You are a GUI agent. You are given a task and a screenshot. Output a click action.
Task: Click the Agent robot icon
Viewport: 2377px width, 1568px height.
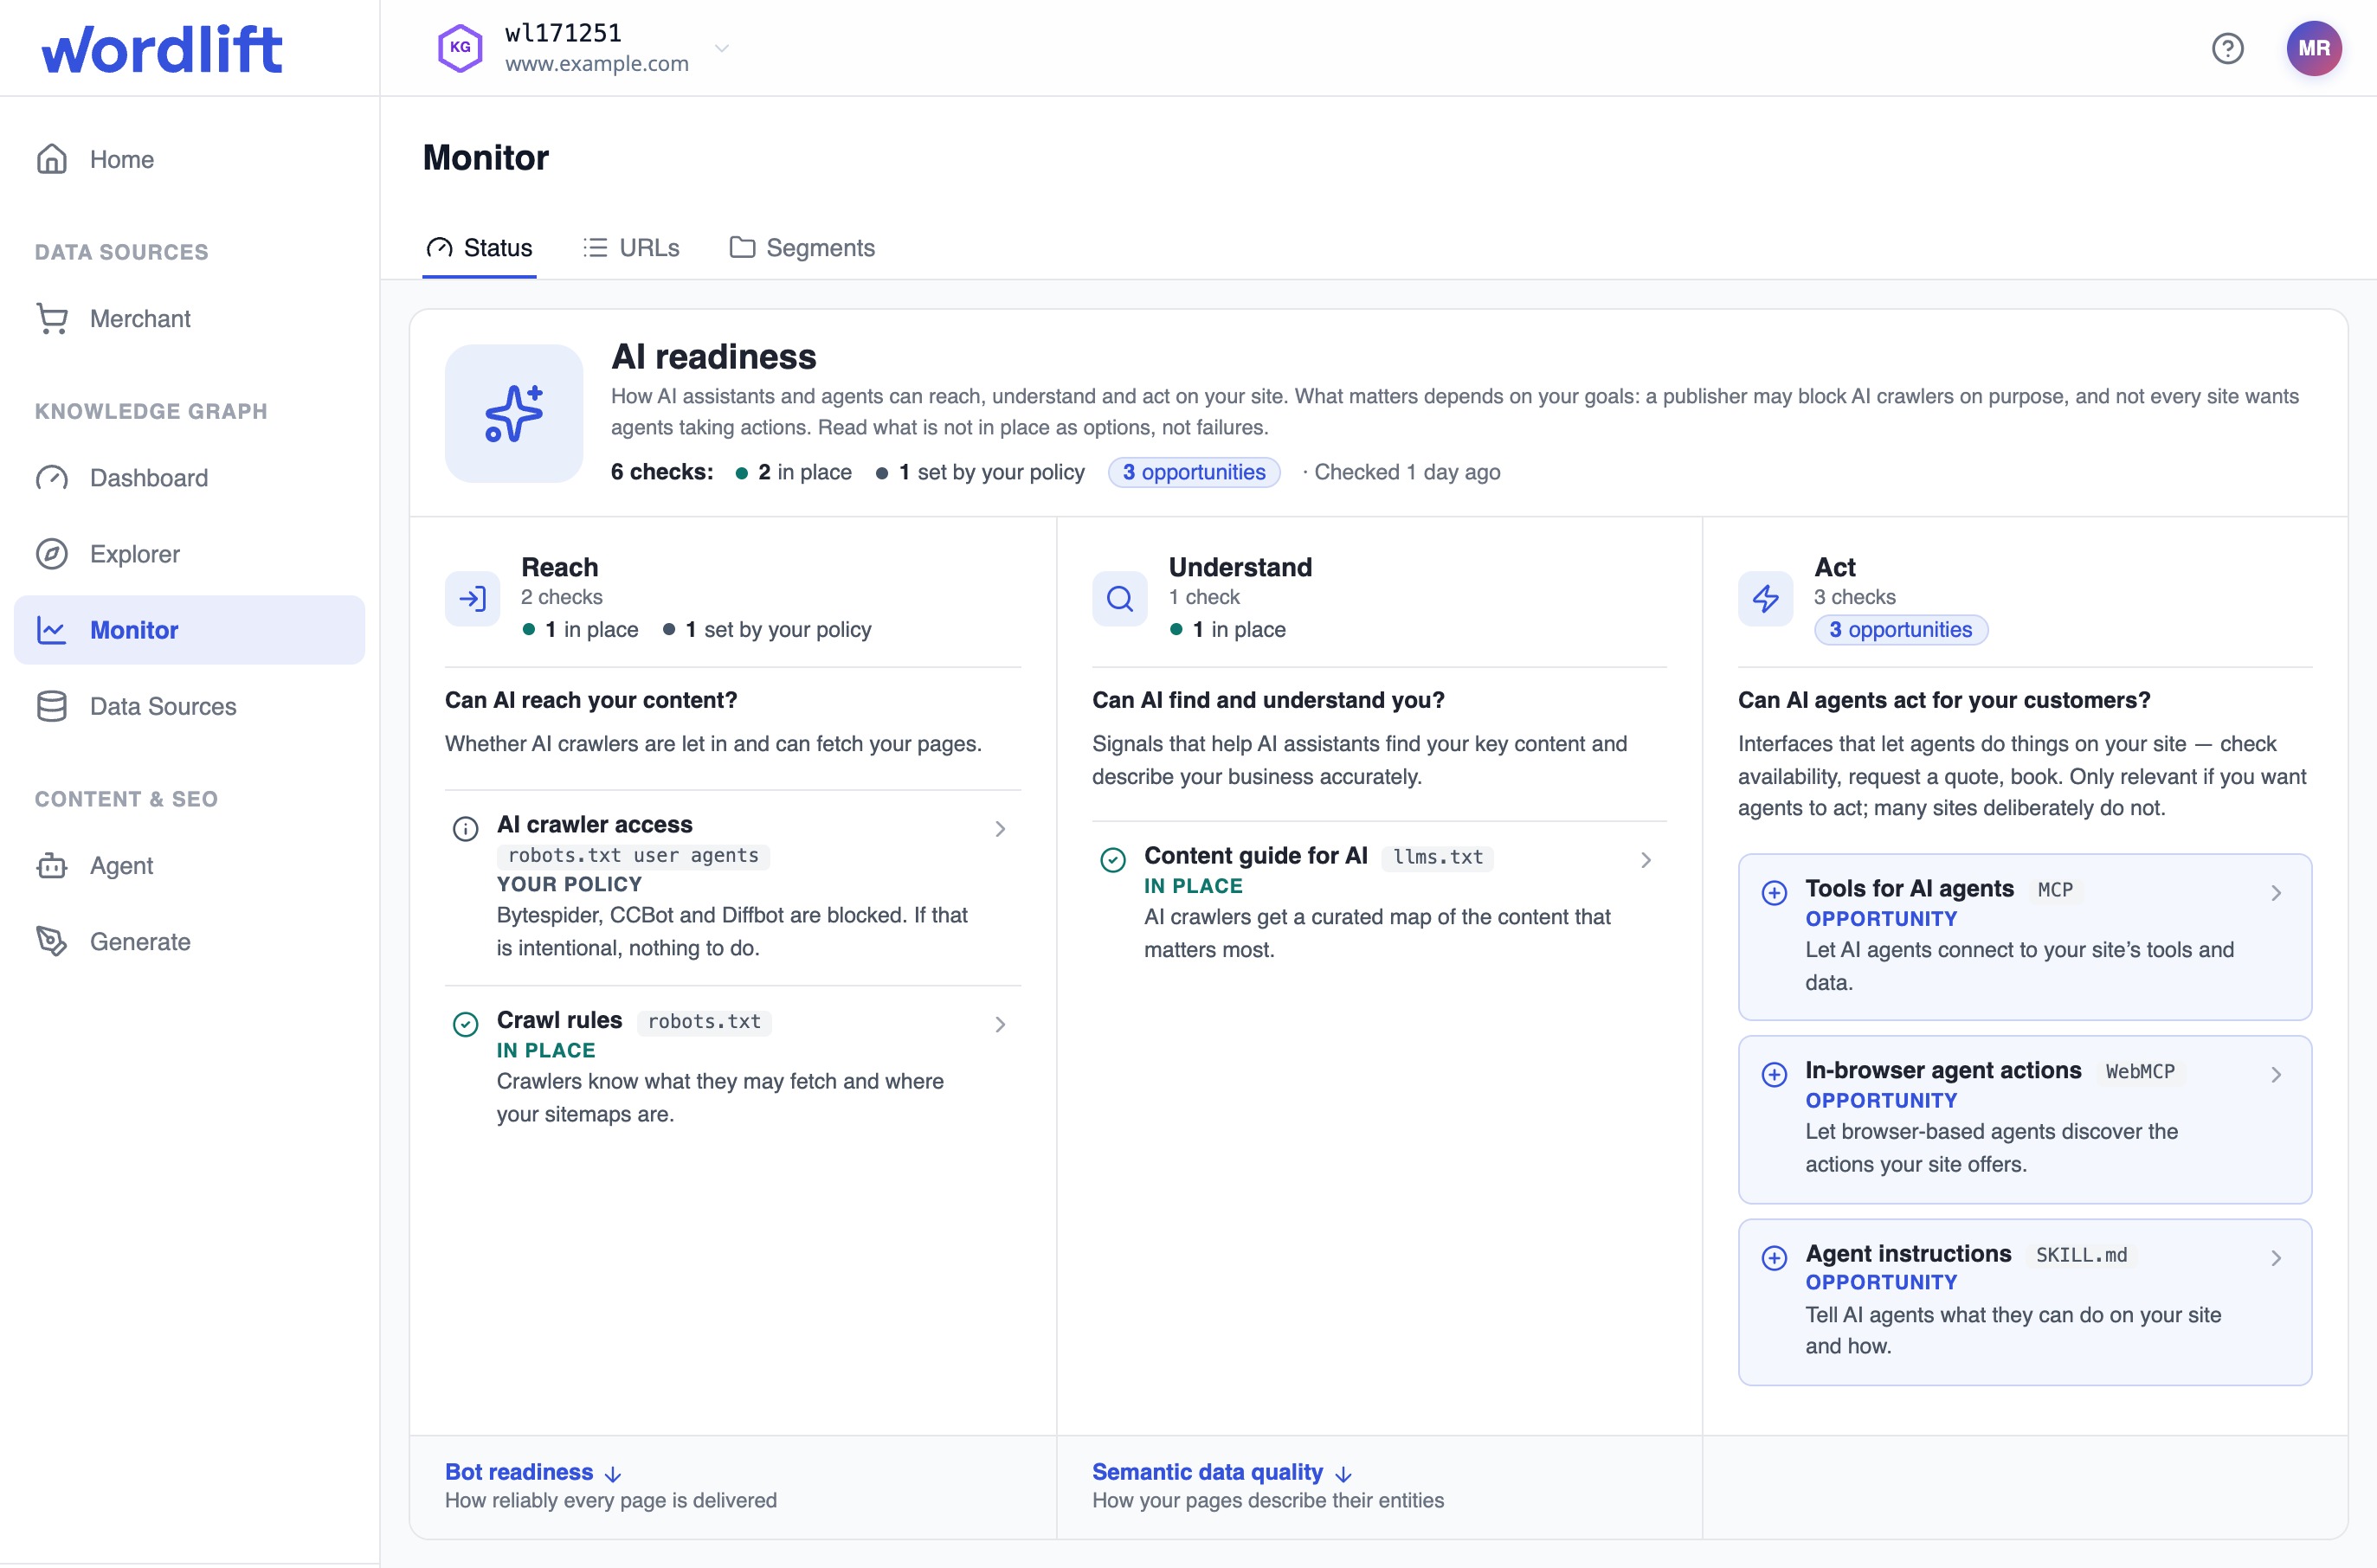[x=52, y=865]
